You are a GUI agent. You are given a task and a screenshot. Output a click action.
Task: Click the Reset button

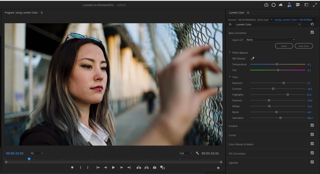[x=284, y=46]
